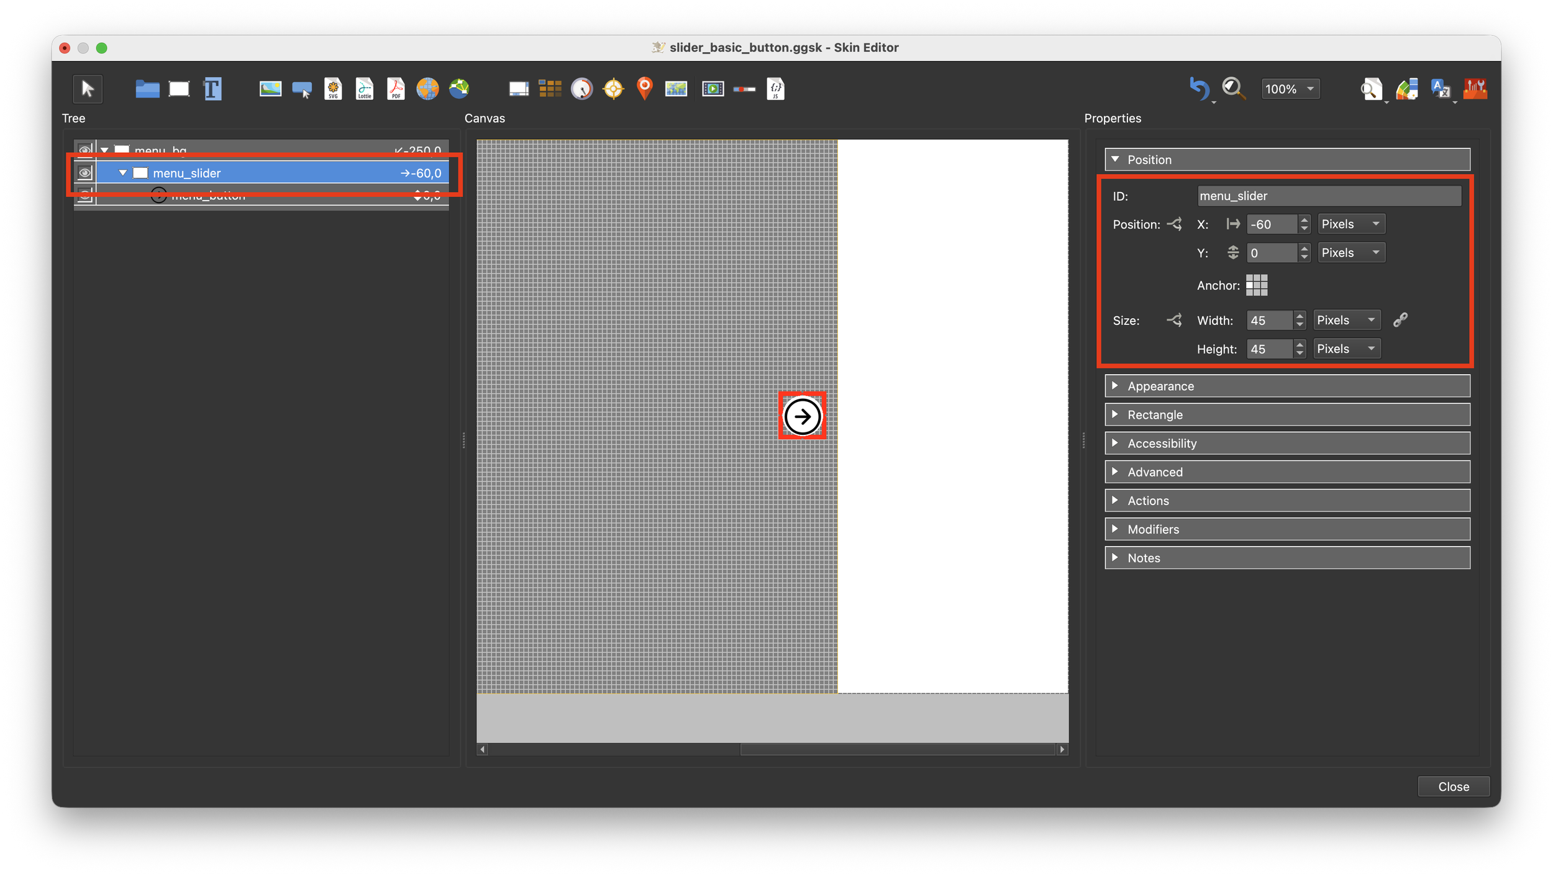Image resolution: width=1553 pixels, height=876 pixels.
Task: Click the blue undo arrow
Action: (x=1199, y=89)
